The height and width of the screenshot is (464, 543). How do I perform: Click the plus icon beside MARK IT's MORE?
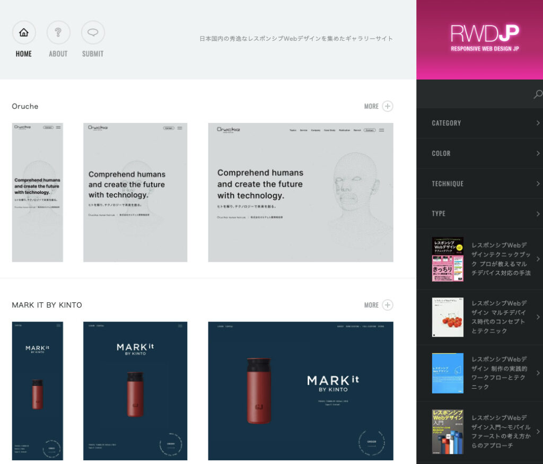(388, 305)
